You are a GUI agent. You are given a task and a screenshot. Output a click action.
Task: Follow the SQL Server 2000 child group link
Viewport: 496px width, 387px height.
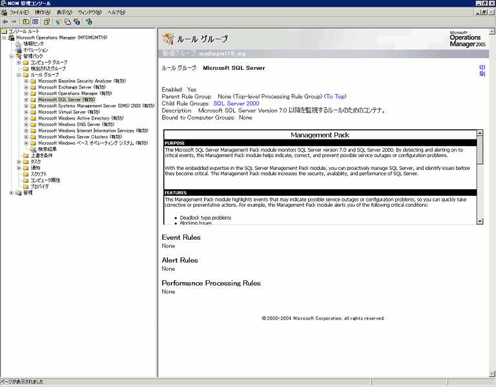[236, 103]
